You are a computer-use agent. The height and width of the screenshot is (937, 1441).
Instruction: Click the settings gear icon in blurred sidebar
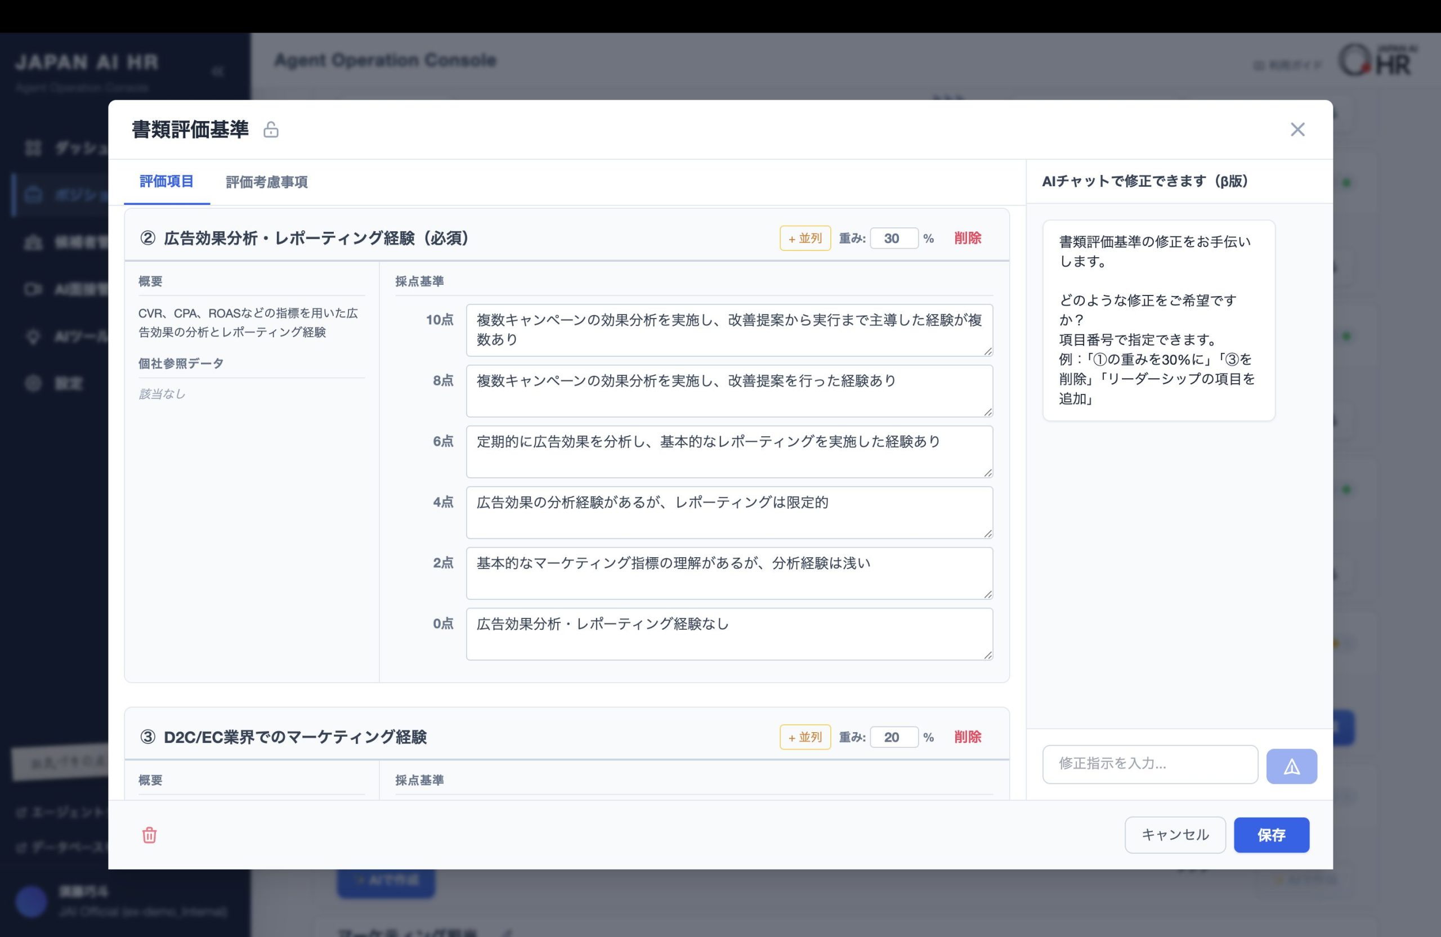tap(33, 383)
